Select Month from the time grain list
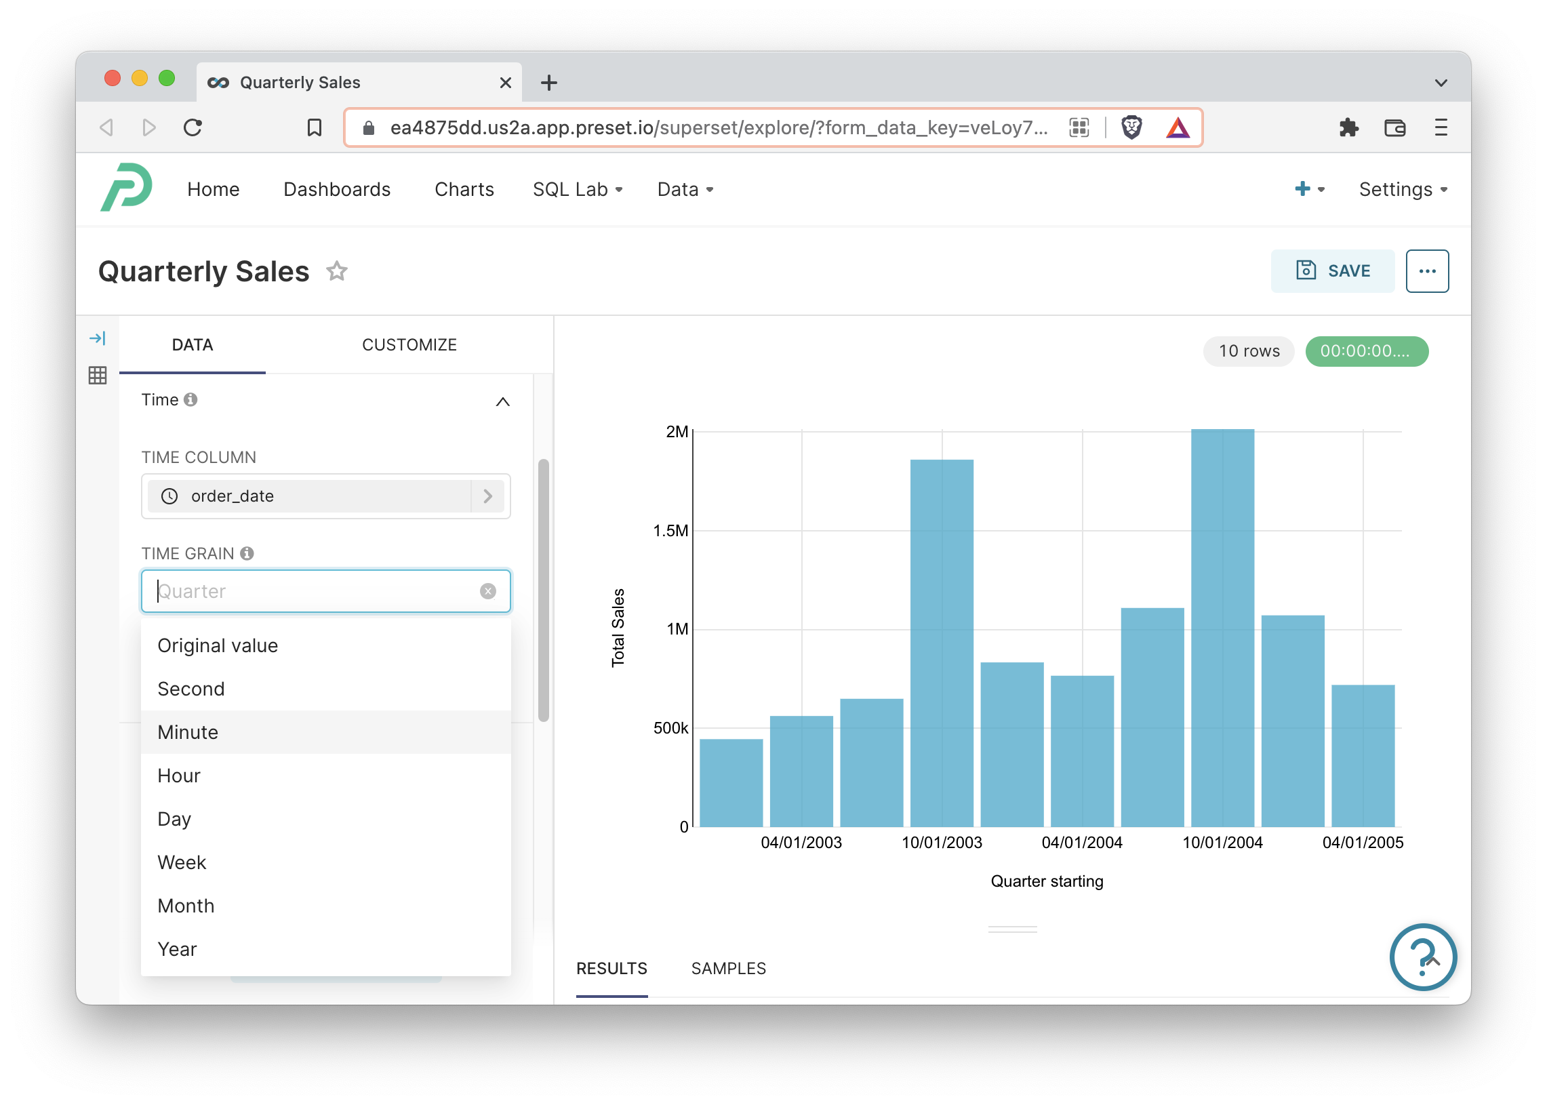The width and height of the screenshot is (1547, 1105). tap(186, 906)
